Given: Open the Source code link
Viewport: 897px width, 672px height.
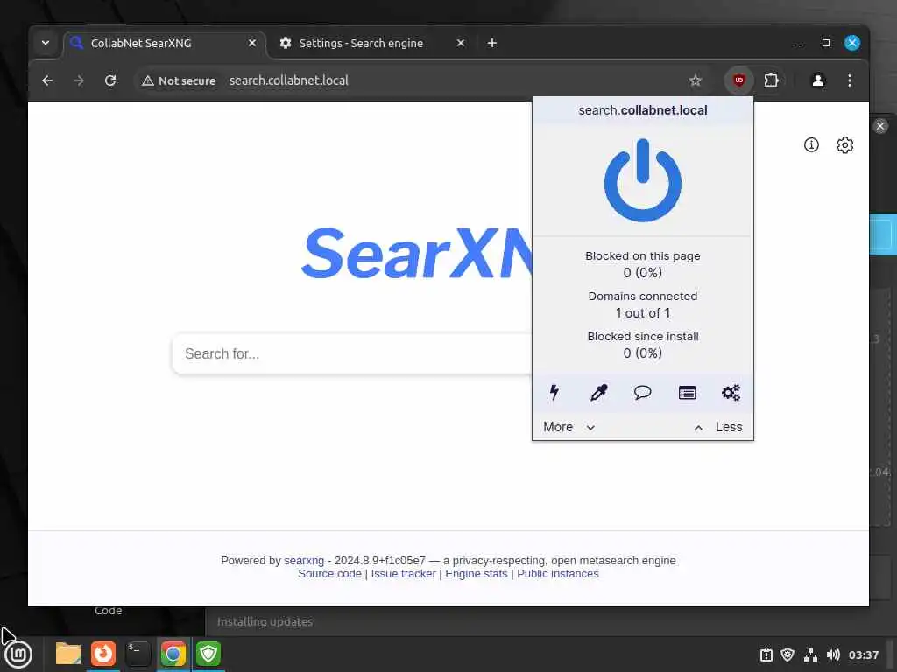Looking at the screenshot, I should 329,574.
